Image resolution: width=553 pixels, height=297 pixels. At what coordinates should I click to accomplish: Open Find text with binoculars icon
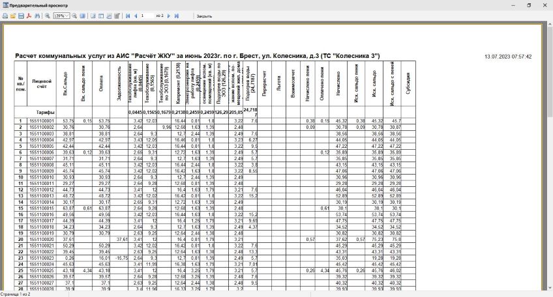pyautogui.click(x=37, y=15)
